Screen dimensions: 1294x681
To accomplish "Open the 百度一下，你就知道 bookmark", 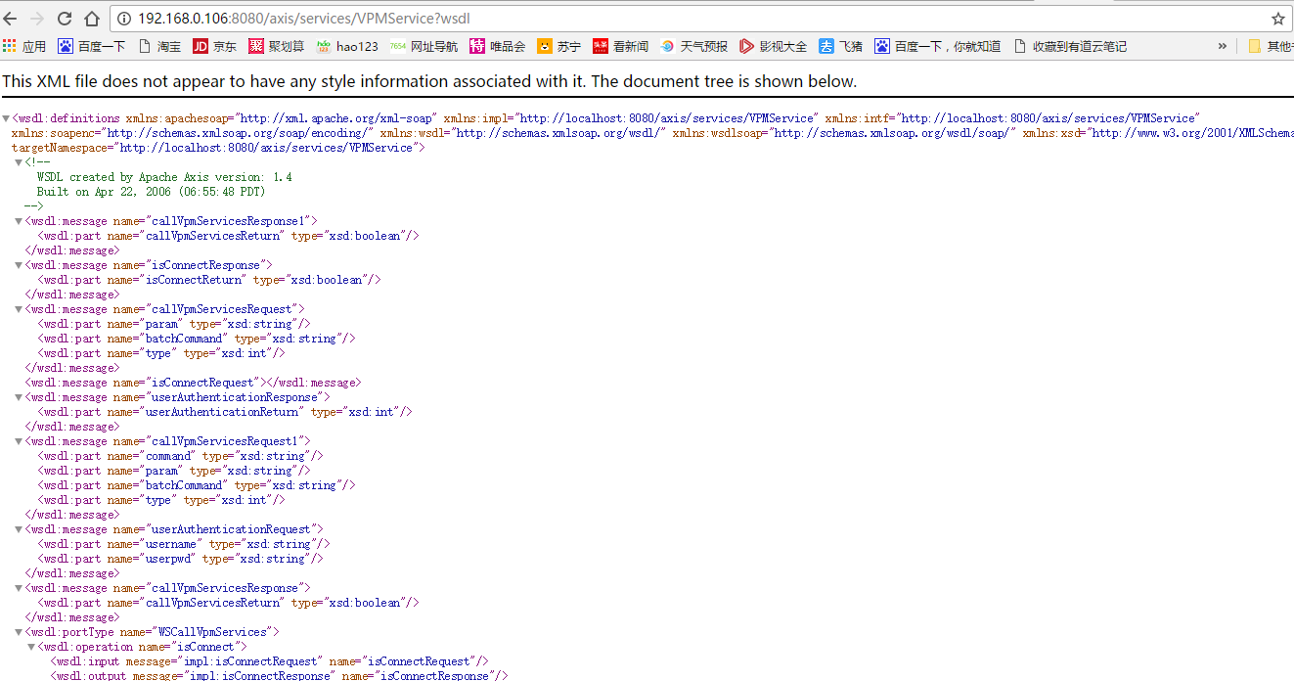I will click(937, 46).
